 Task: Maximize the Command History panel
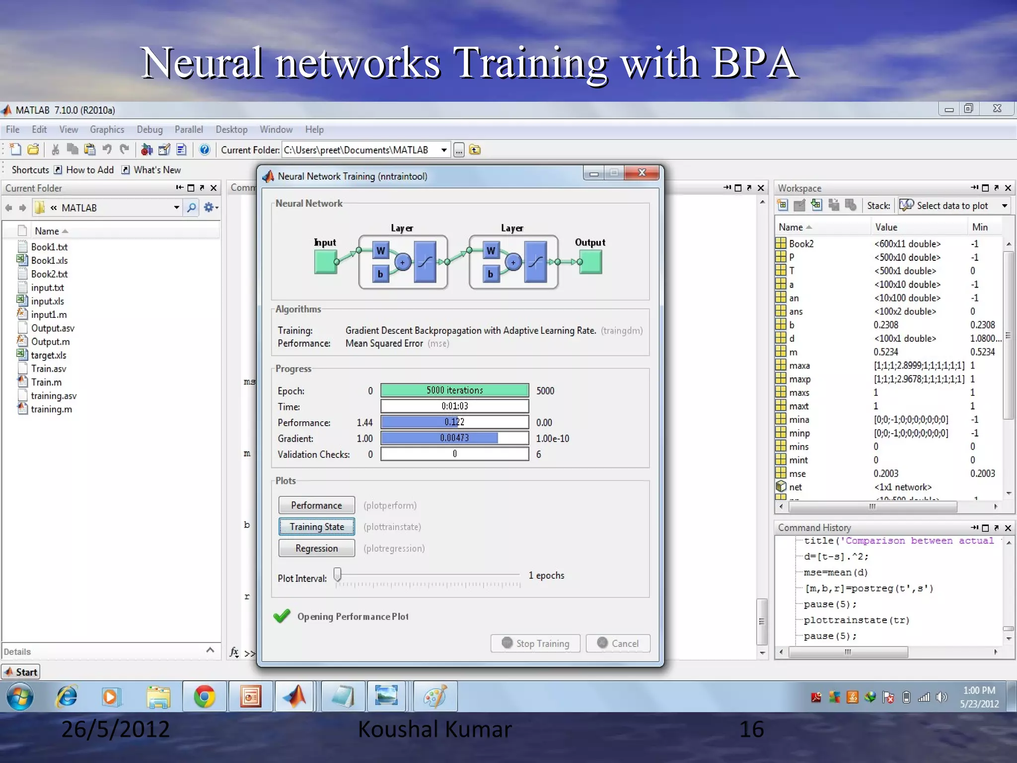coord(986,528)
